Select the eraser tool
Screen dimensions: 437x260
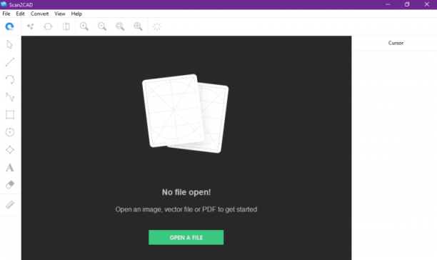[10, 185]
